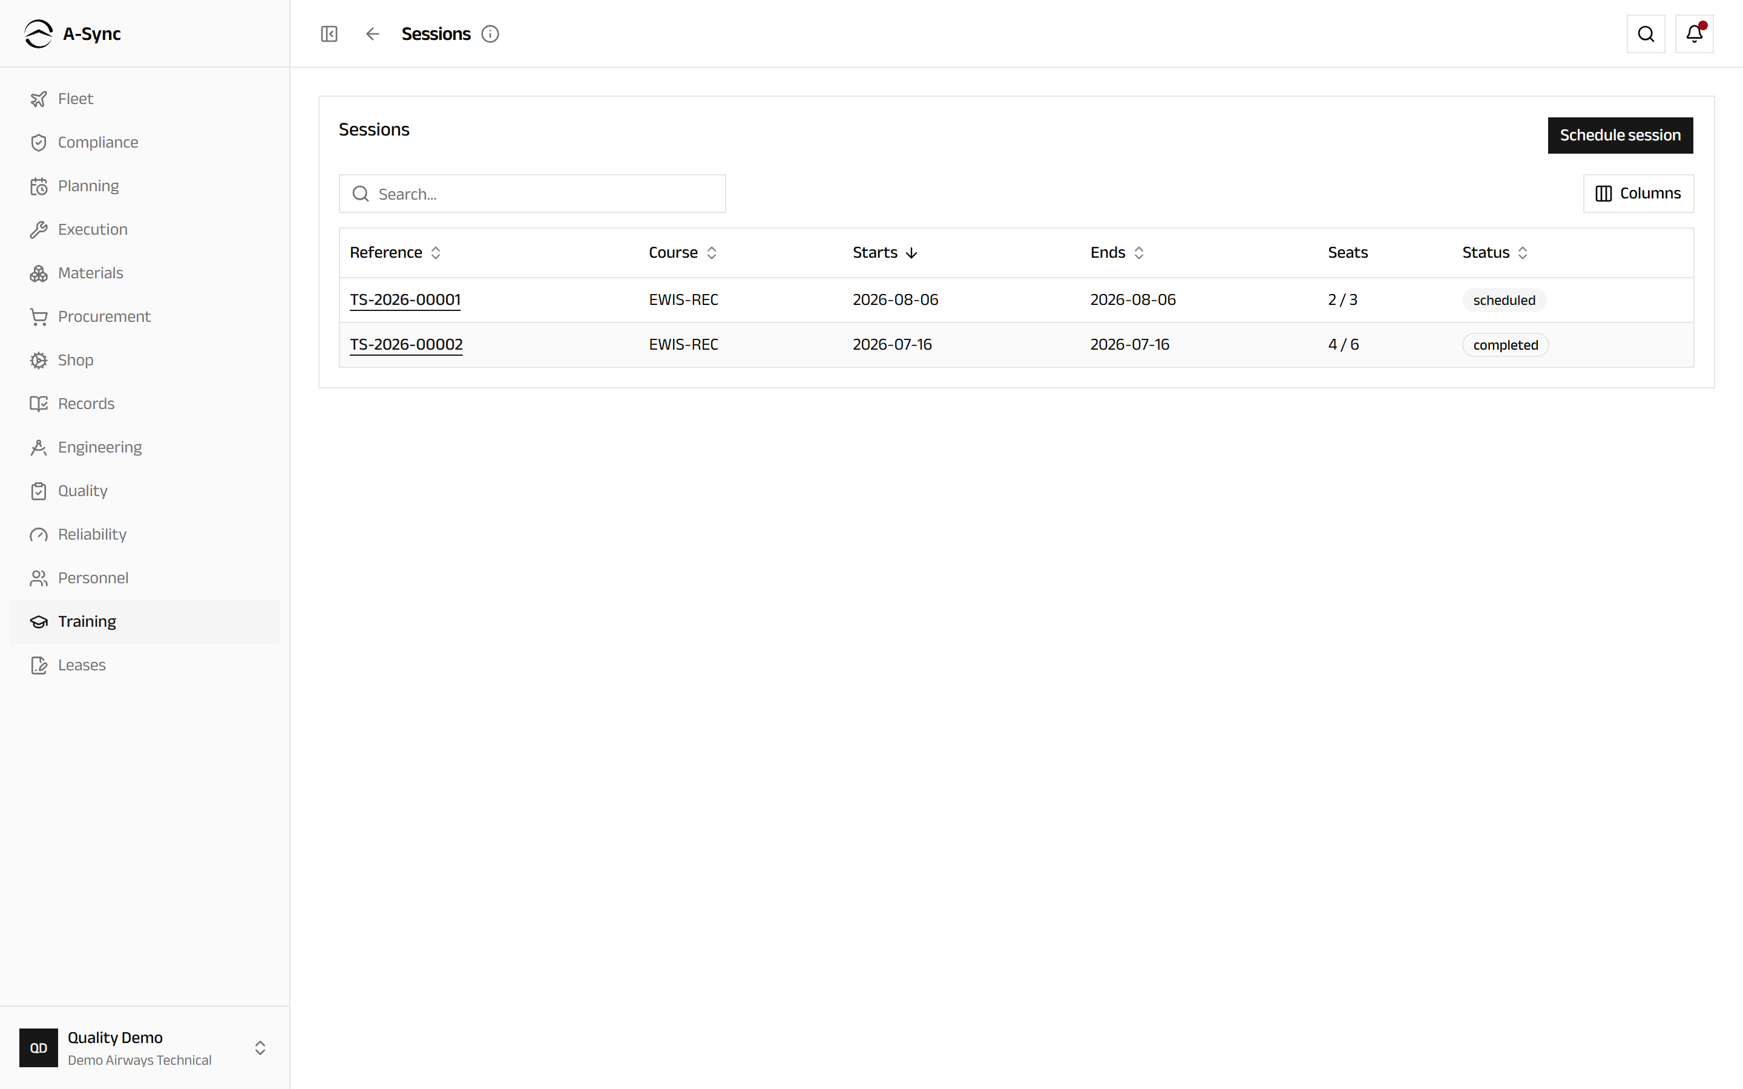Screen dimensions: 1743x1089
Task: Click the Quality clipboard icon
Action: click(39, 491)
